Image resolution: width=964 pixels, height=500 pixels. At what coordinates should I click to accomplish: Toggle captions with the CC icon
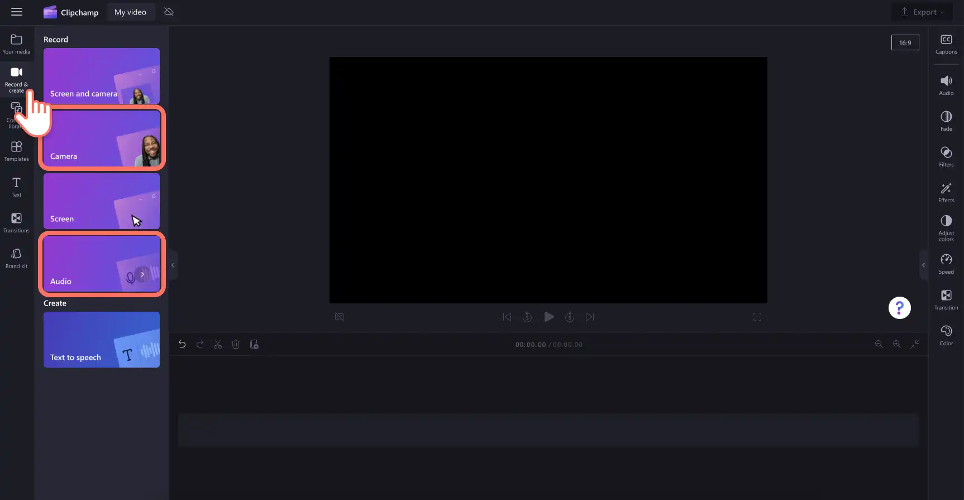click(946, 44)
